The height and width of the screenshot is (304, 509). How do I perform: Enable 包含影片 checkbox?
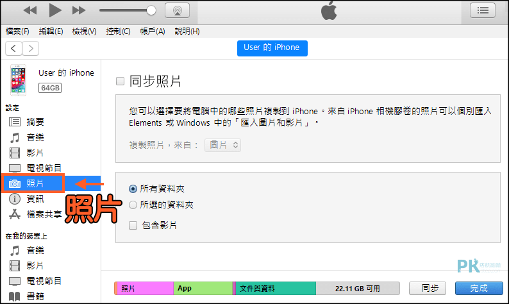pyautogui.click(x=133, y=225)
